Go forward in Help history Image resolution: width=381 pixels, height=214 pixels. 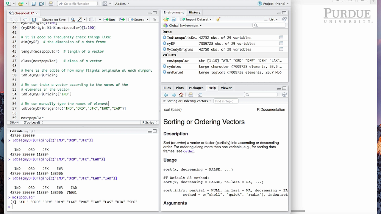pos(174,95)
